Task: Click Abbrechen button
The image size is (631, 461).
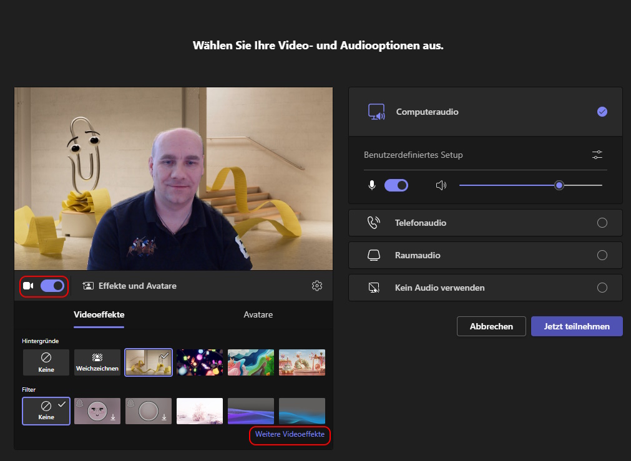Action: tap(491, 326)
